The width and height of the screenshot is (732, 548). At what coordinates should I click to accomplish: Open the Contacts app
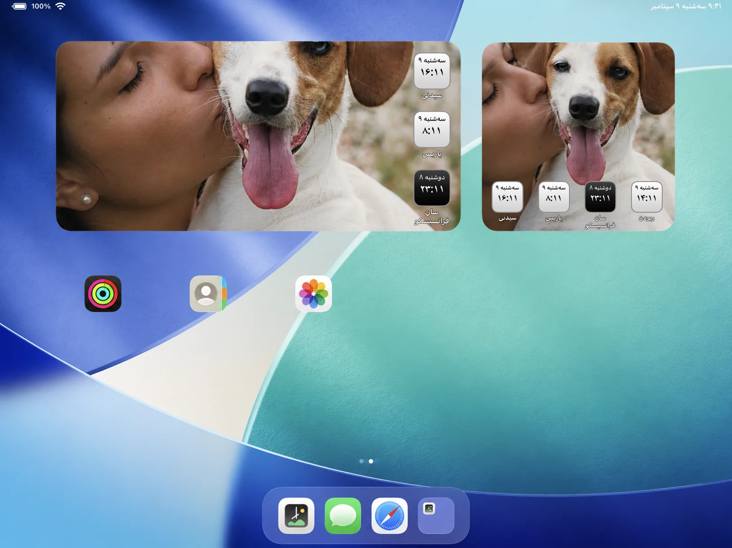[x=208, y=294]
